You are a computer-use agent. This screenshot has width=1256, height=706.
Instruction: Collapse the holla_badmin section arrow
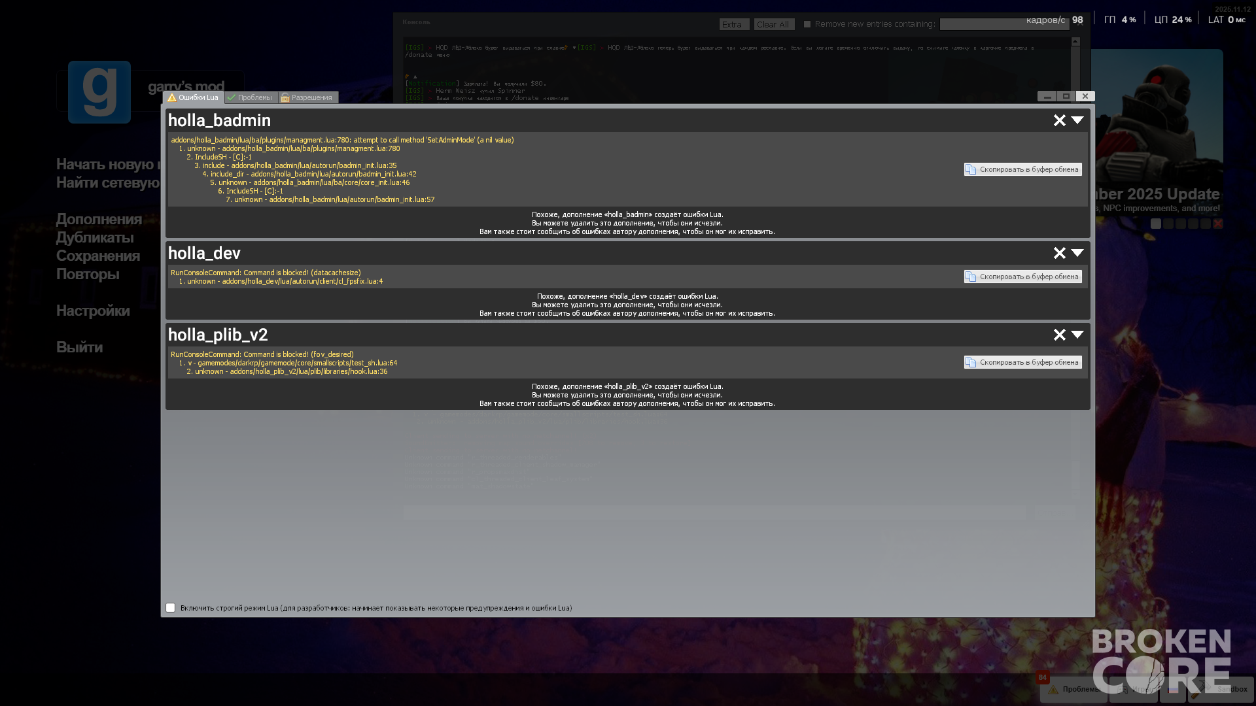coord(1077,120)
